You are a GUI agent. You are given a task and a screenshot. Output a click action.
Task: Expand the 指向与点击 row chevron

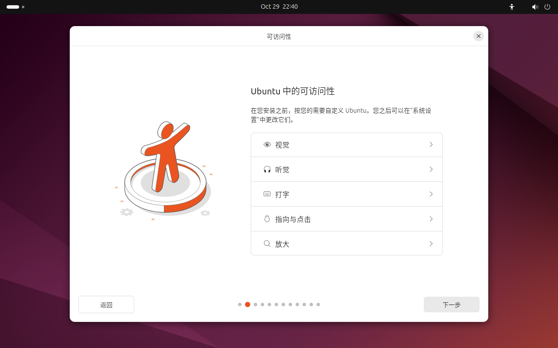click(431, 219)
